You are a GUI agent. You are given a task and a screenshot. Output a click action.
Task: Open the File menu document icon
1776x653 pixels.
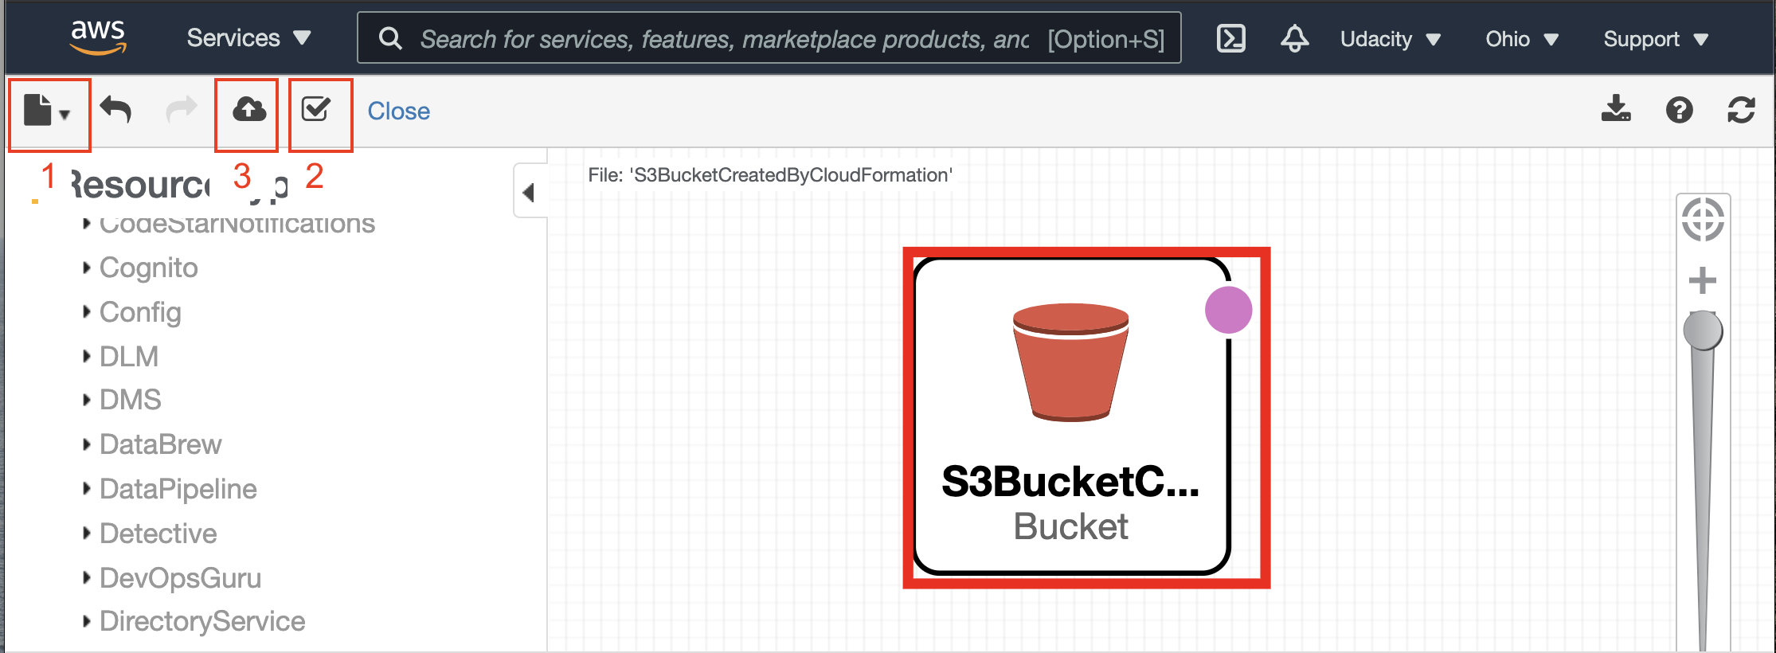point(47,111)
